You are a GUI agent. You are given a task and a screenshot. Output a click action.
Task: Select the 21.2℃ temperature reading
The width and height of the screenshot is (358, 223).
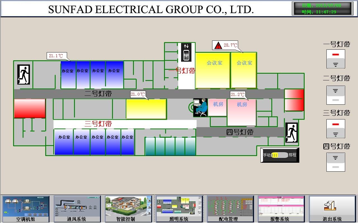(238, 95)
